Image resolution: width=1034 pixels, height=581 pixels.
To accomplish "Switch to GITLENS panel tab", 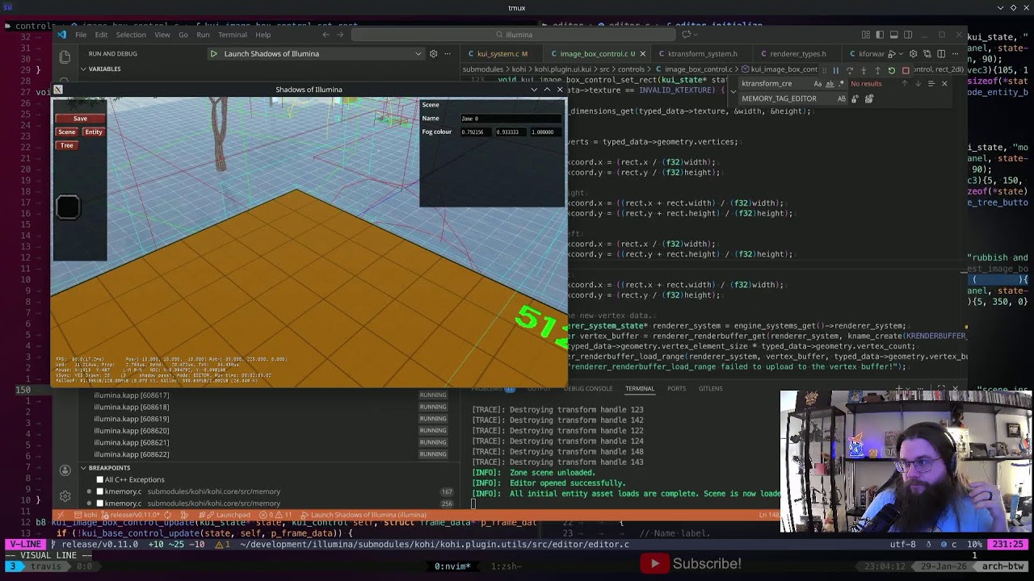I will 710,389.
